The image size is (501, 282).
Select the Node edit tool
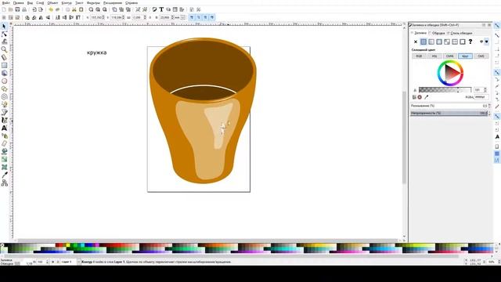click(4, 34)
